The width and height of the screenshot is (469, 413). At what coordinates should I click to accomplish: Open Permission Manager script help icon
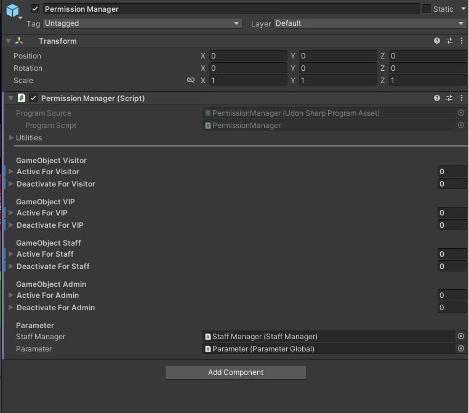(437, 98)
